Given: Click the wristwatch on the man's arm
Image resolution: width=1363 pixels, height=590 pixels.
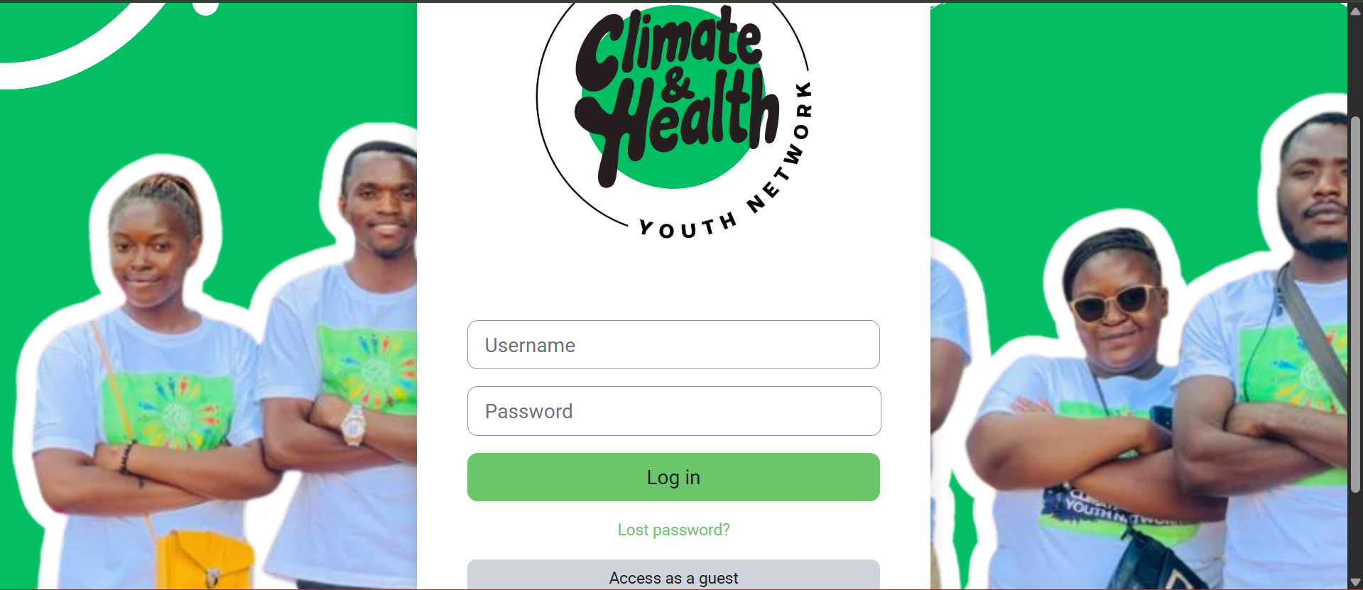Looking at the screenshot, I should click(x=353, y=425).
